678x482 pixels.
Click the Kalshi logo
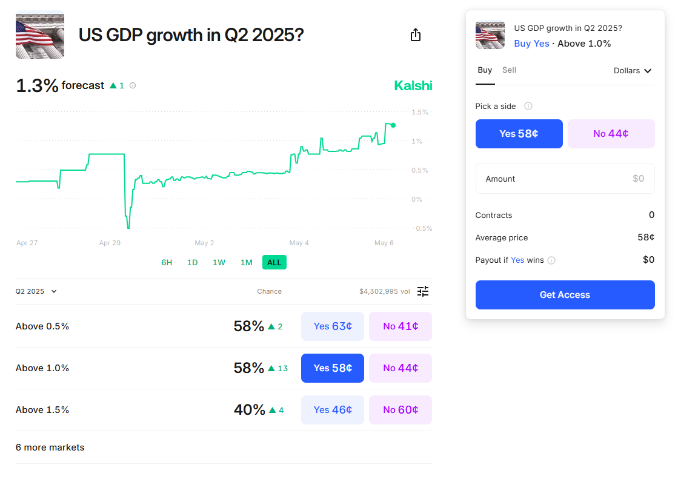[413, 85]
